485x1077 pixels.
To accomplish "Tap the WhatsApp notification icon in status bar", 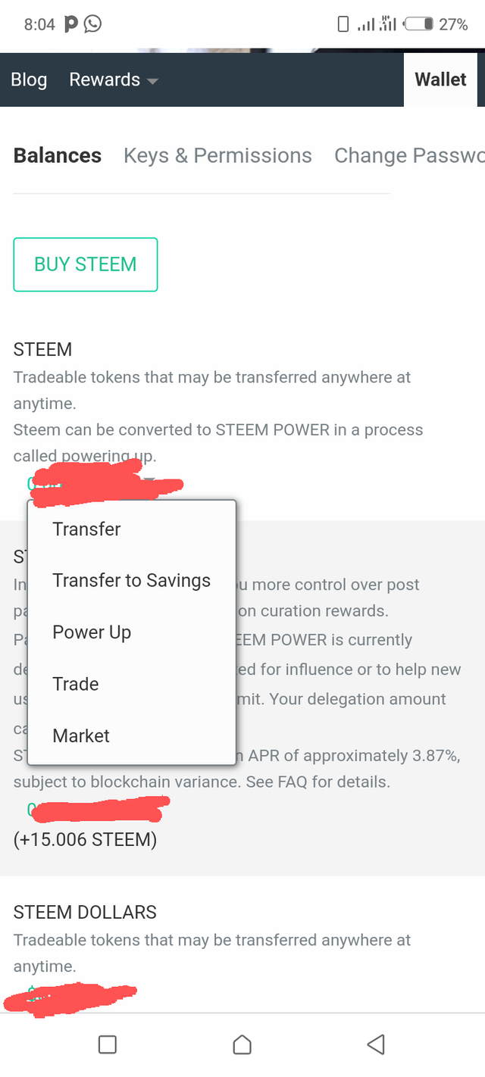I will click(x=92, y=24).
